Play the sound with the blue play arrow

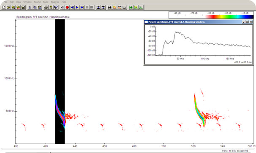point(77,7)
